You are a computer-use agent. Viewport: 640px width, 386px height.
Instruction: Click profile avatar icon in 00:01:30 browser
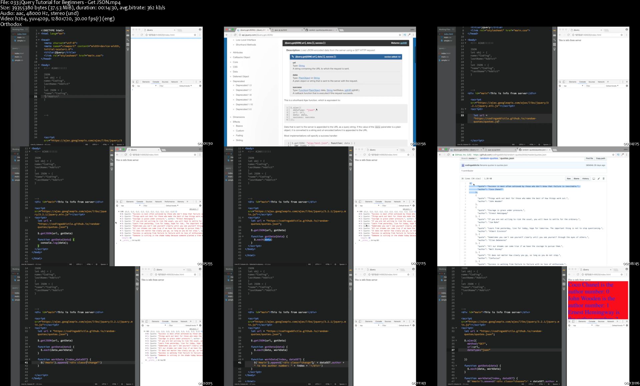[200, 30]
